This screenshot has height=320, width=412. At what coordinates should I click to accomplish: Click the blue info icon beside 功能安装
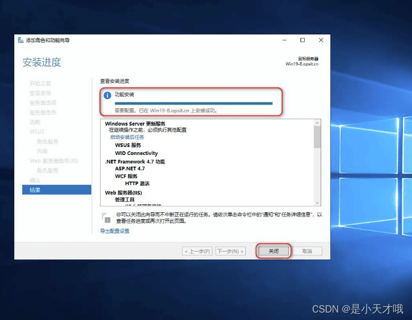click(x=107, y=95)
